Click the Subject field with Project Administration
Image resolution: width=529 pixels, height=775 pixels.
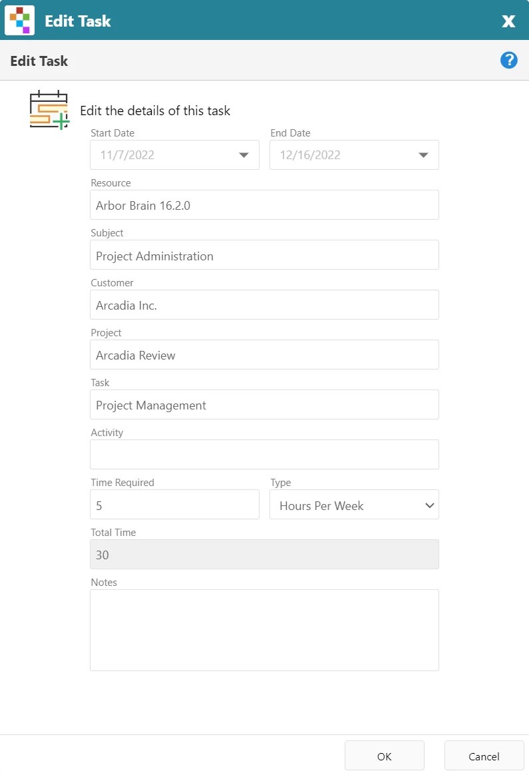coord(264,255)
